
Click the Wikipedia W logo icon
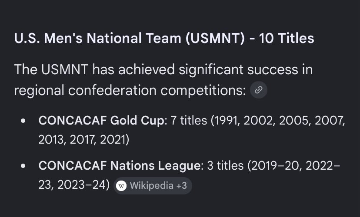tap(121, 186)
